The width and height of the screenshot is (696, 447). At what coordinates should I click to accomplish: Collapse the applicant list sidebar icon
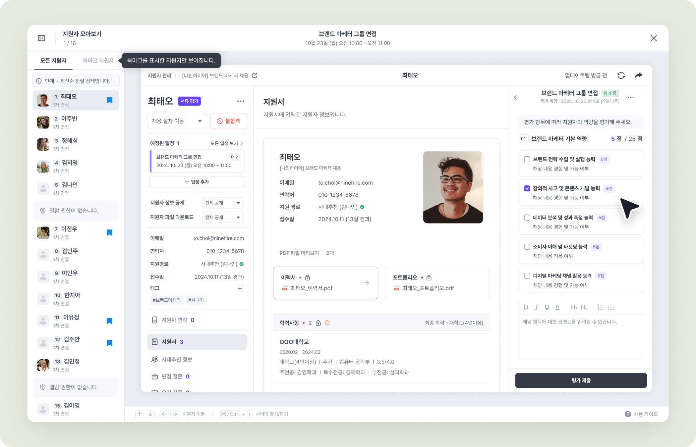(x=41, y=38)
